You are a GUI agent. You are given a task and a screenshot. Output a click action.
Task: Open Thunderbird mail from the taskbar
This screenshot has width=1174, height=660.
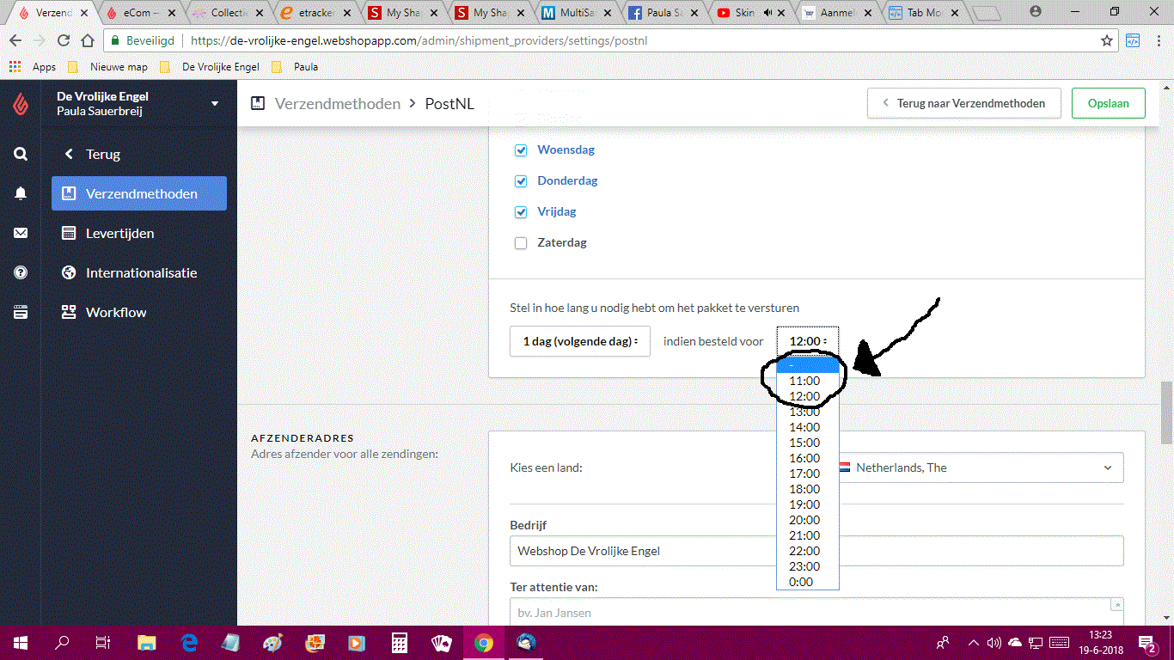[525, 642]
